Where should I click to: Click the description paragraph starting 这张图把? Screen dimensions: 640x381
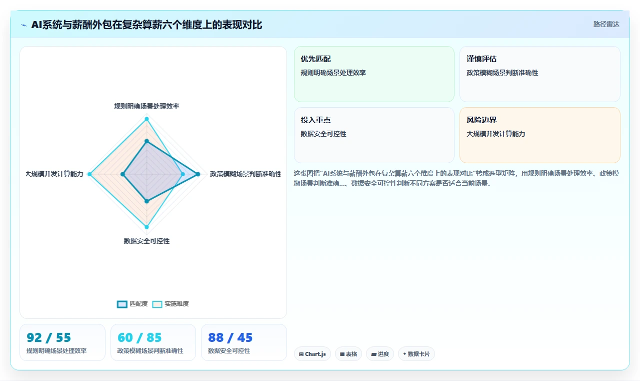[456, 178]
